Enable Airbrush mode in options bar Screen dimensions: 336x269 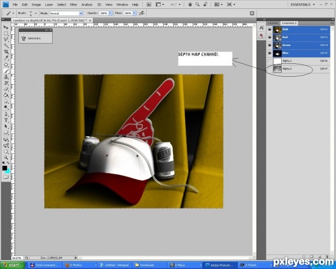[x=142, y=13]
